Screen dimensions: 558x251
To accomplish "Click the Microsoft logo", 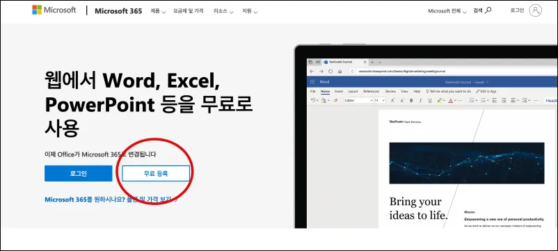I will click(x=54, y=10).
